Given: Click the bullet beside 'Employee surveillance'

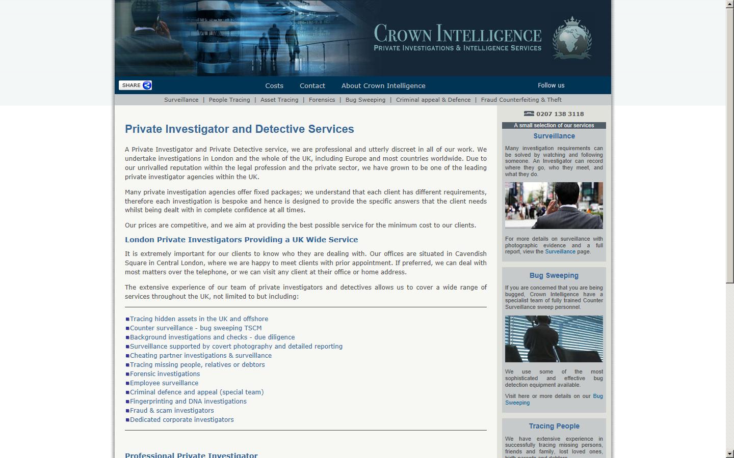Looking at the screenshot, I should [x=127, y=383].
